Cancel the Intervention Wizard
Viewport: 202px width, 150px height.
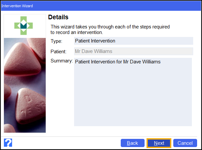pos(185,143)
